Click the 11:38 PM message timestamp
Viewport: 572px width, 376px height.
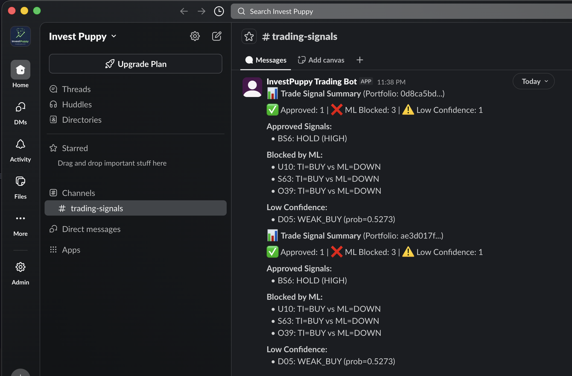coord(391,82)
